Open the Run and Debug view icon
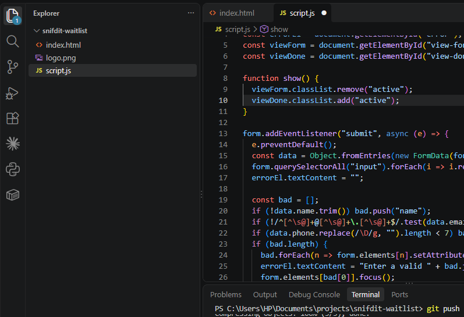 point(13,93)
